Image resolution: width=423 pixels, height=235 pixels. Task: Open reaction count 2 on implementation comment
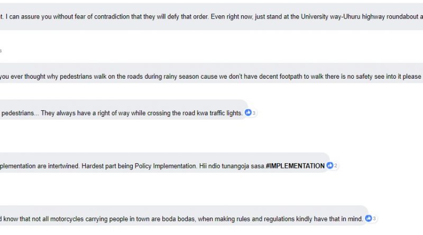click(x=336, y=166)
